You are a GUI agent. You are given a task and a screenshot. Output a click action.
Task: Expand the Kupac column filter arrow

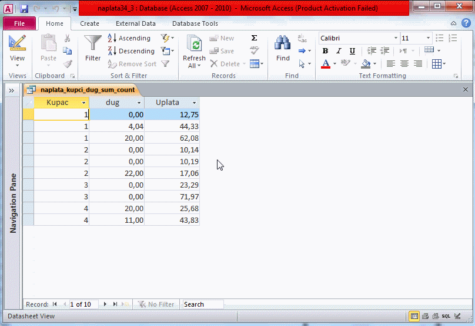coord(83,103)
